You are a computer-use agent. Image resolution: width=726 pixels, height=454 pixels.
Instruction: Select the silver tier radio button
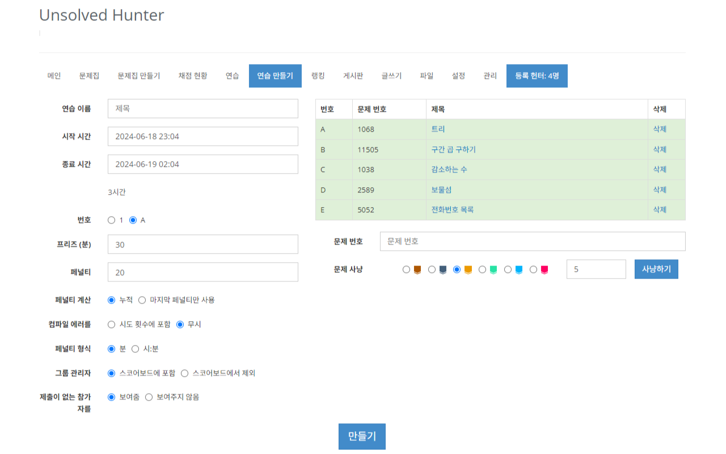pyautogui.click(x=432, y=270)
